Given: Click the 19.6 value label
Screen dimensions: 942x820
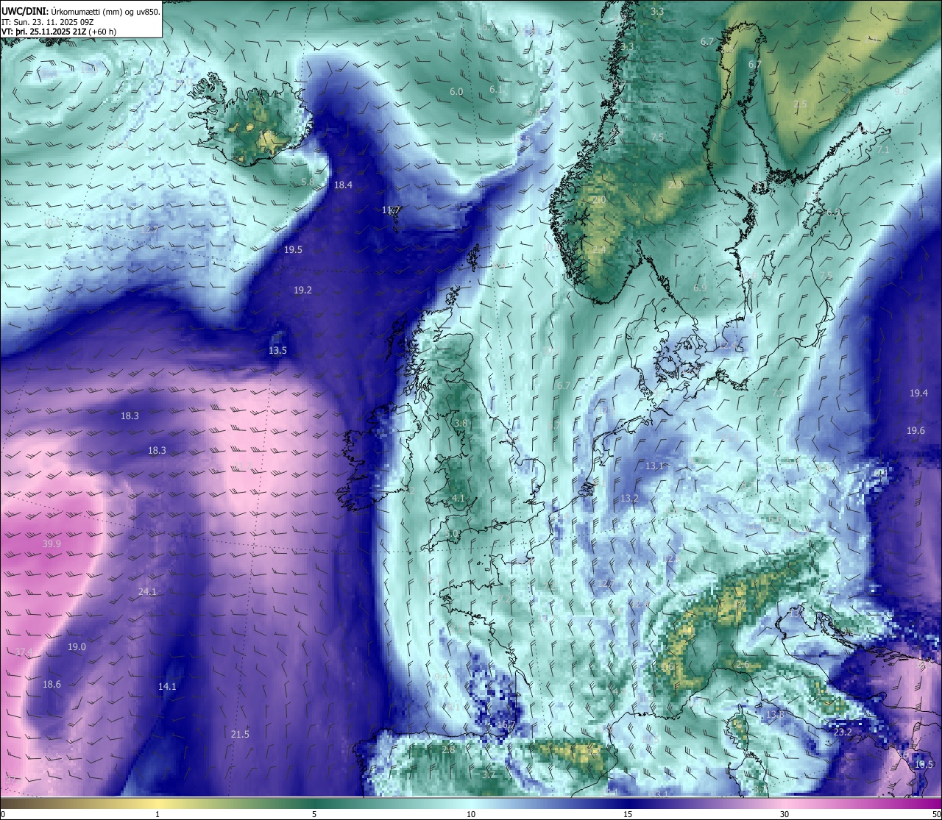Looking at the screenshot, I should 916,431.
